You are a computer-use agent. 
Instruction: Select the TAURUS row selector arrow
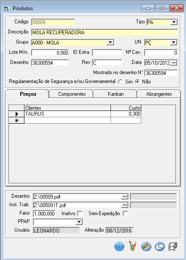click(16, 114)
